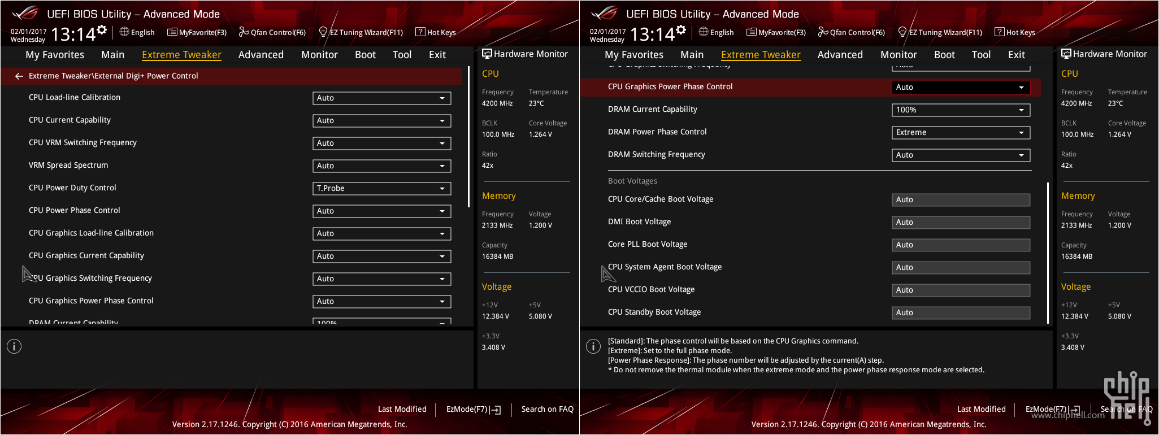
Task: Click EzMode(F7) on left screen
Action: tap(474, 409)
